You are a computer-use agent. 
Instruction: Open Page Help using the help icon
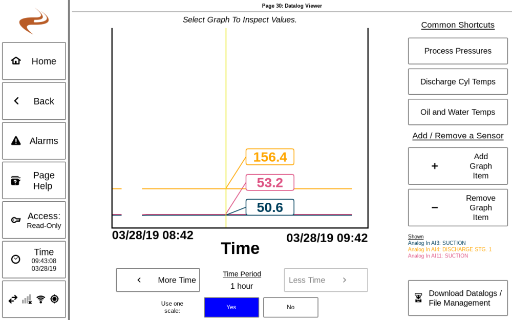click(16, 180)
